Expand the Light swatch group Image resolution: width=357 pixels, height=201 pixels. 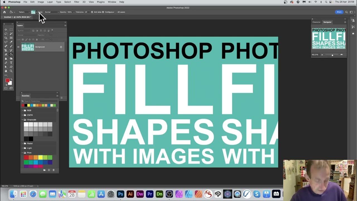(x=22, y=148)
